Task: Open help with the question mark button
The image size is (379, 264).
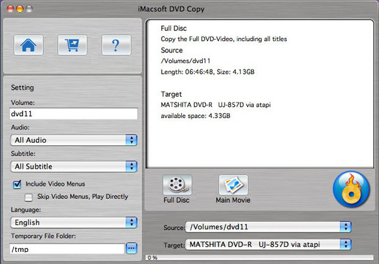Action: pos(116,45)
